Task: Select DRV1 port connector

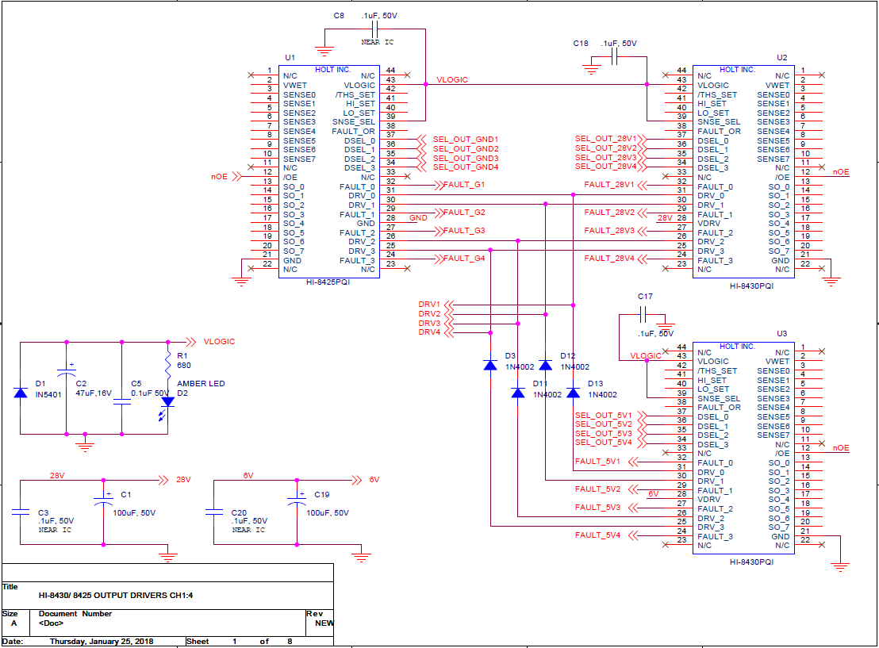Action: coord(448,305)
